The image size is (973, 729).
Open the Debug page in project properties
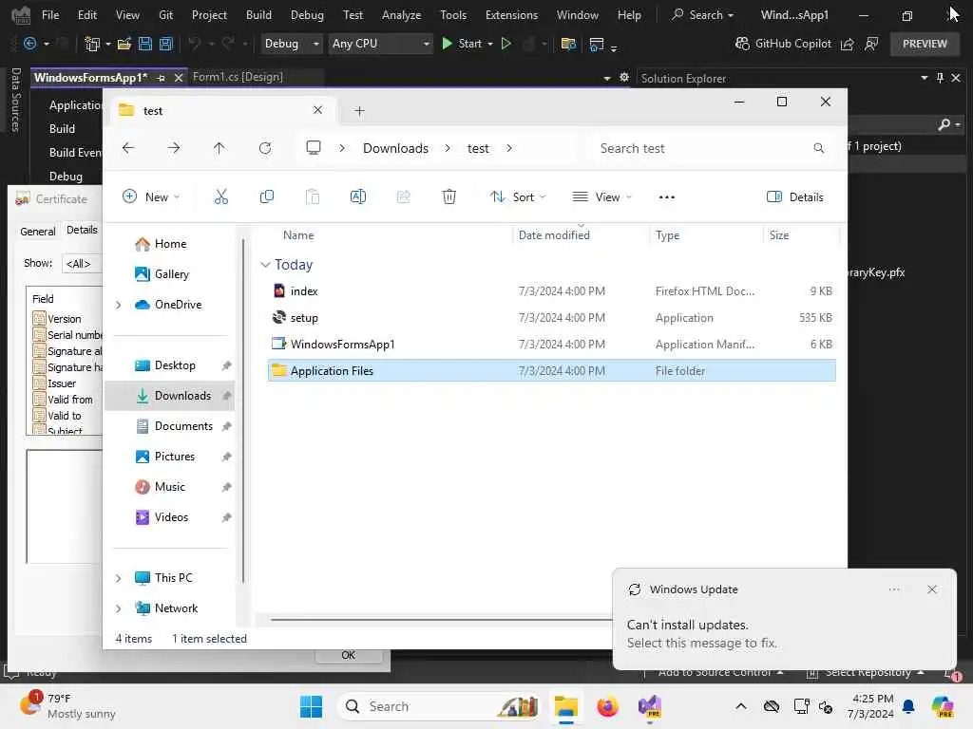point(66,176)
